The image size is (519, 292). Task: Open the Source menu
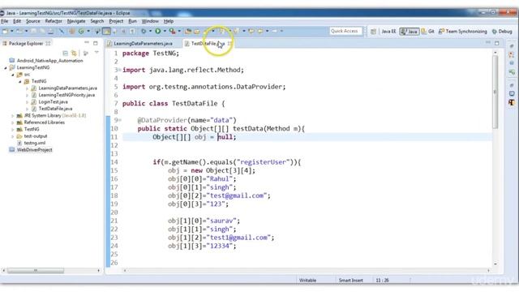(x=32, y=21)
